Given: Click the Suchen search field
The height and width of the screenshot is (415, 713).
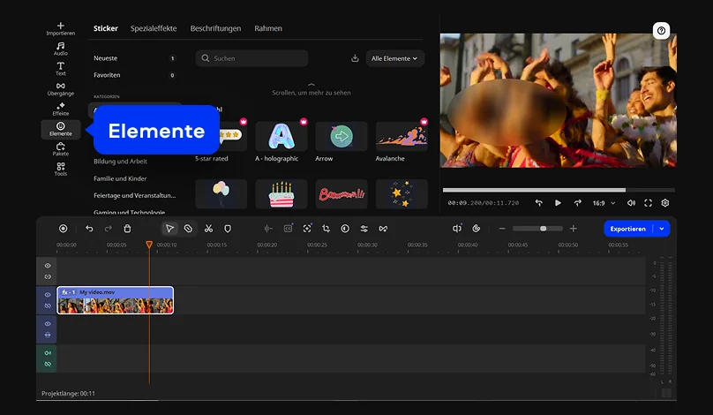Looking at the screenshot, I should (251, 58).
